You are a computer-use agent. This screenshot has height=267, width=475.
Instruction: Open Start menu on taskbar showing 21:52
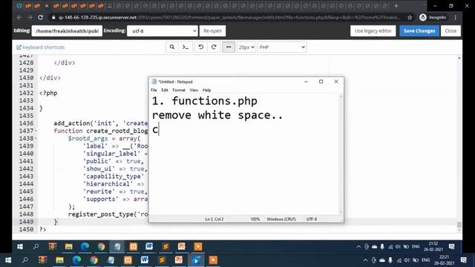coord(20,247)
